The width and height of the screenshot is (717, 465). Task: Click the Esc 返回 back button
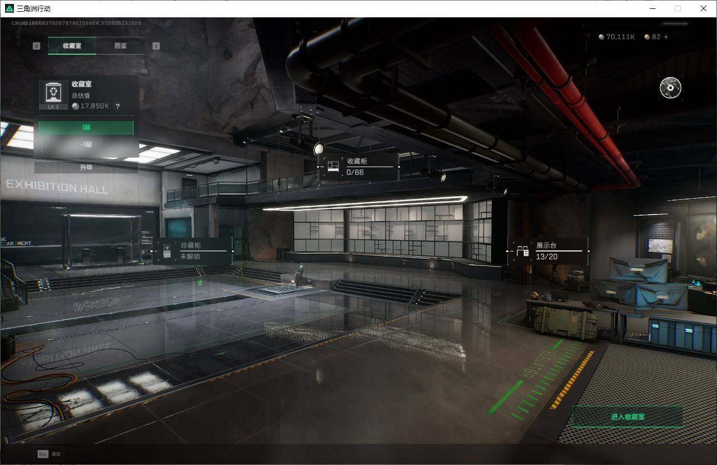tap(49, 454)
